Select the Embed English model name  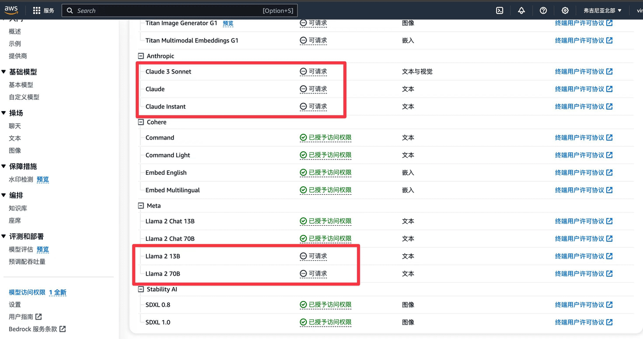tap(166, 173)
